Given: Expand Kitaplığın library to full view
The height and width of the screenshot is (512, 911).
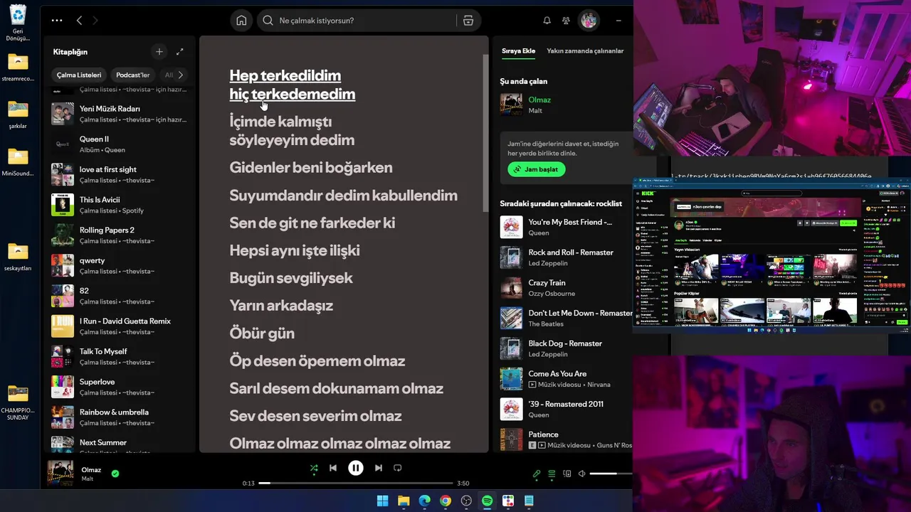Looking at the screenshot, I should tap(179, 51).
